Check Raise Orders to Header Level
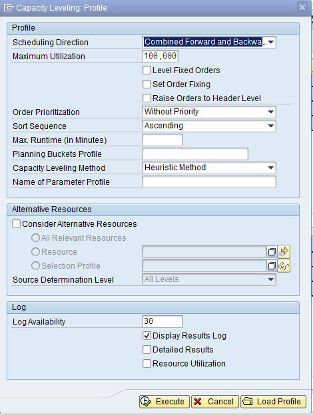 click(x=147, y=98)
